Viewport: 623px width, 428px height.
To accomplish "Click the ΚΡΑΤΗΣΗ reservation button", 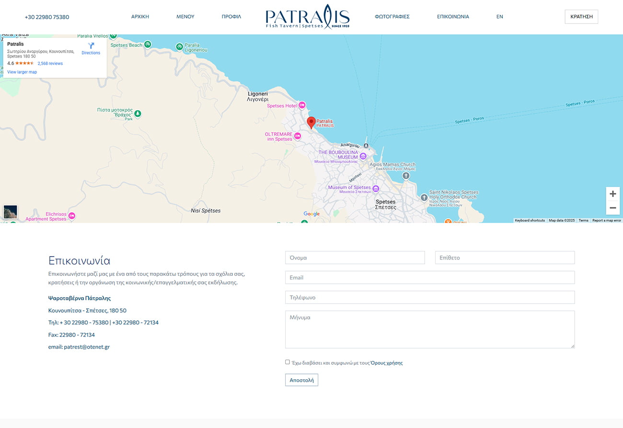I will (581, 17).
